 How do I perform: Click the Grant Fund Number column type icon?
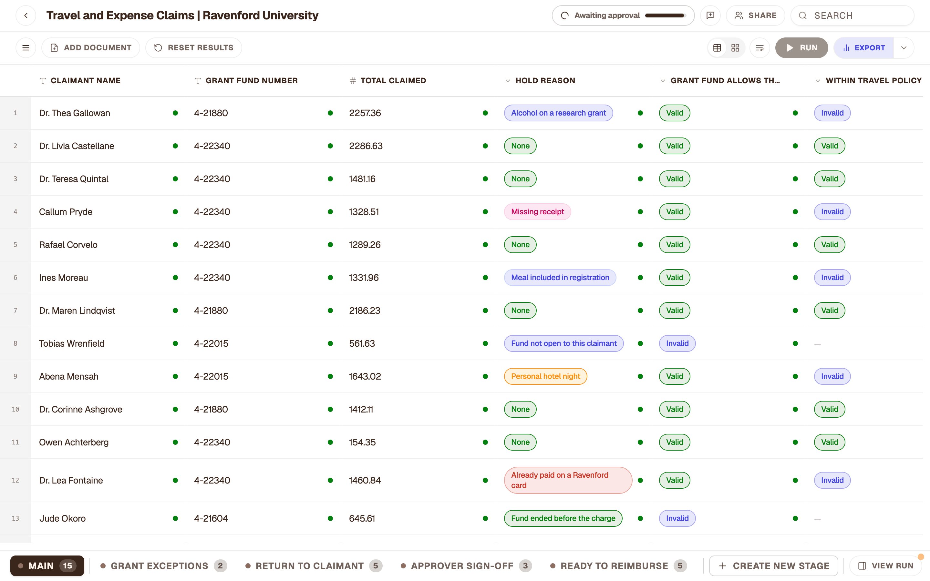(198, 81)
